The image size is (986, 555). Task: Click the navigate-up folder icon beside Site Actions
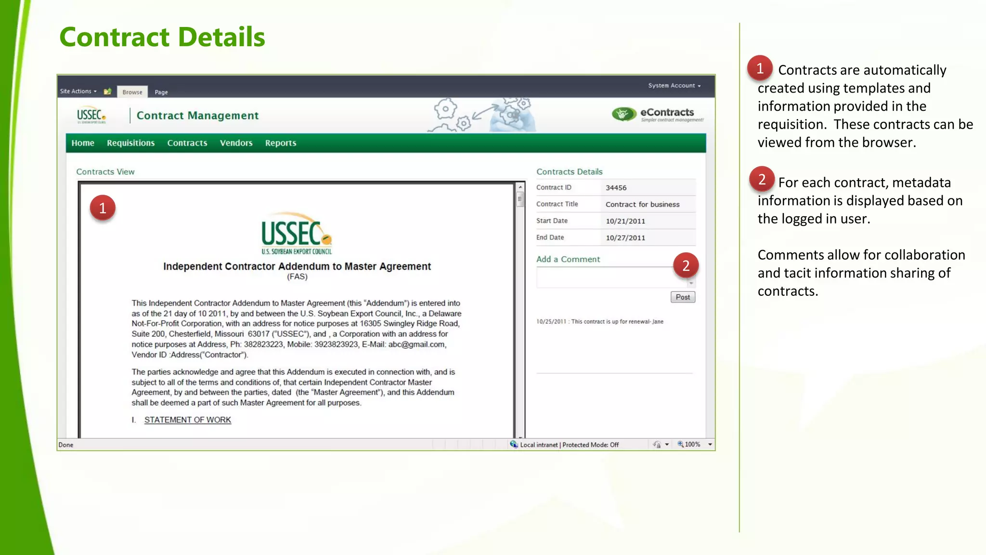coord(107,91)
